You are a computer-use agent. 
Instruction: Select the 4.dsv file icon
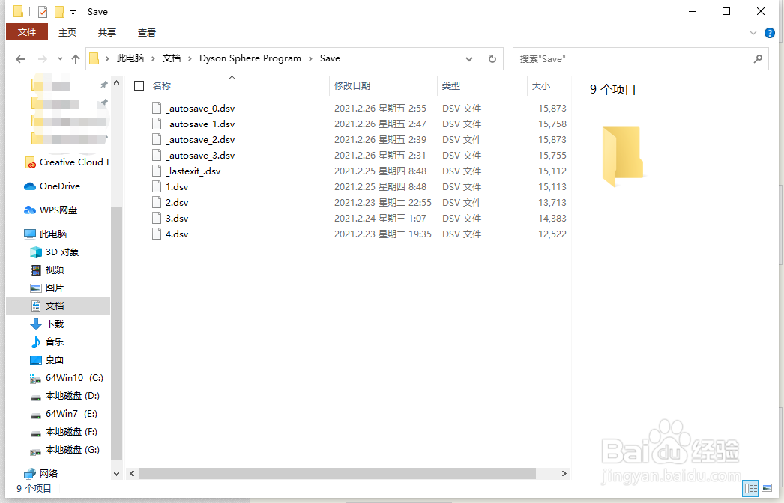point(157,234)
